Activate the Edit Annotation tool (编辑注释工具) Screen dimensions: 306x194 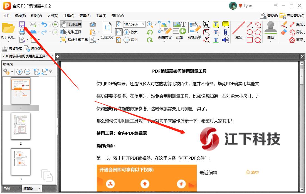coord(74,40)
